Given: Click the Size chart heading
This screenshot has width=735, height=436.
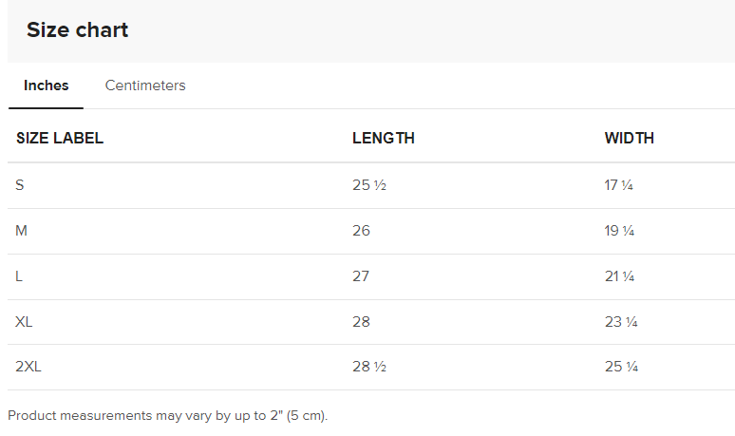Looking at the screenshot, I should coord(77,29).
